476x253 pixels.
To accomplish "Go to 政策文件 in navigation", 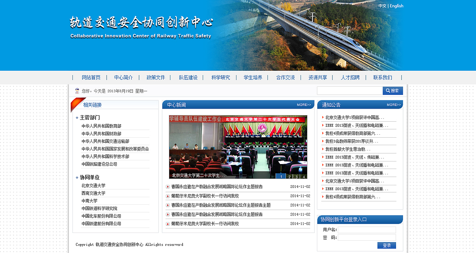I will 156,77.
